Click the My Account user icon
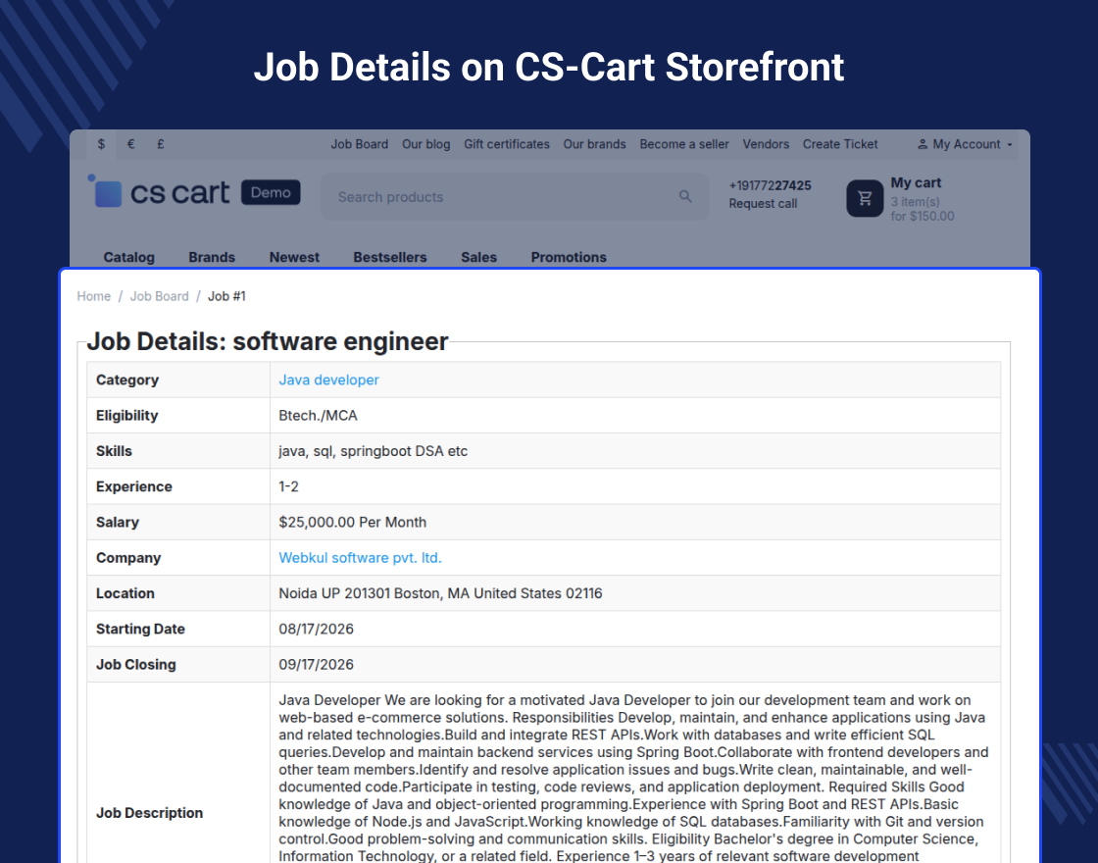The image size is (1098, 863). (x=923, y=144)
